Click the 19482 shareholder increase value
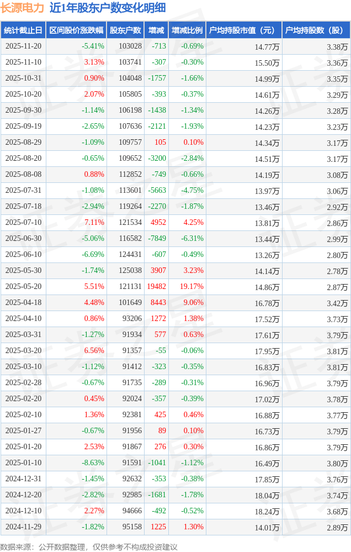The height and width of the screenshot is (552, 351). [156, 287]
